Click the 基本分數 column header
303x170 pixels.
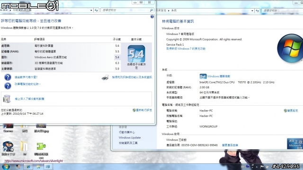coord(136,39)
